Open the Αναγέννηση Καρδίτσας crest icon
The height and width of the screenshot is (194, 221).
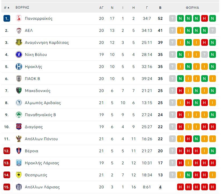(19, 43)
